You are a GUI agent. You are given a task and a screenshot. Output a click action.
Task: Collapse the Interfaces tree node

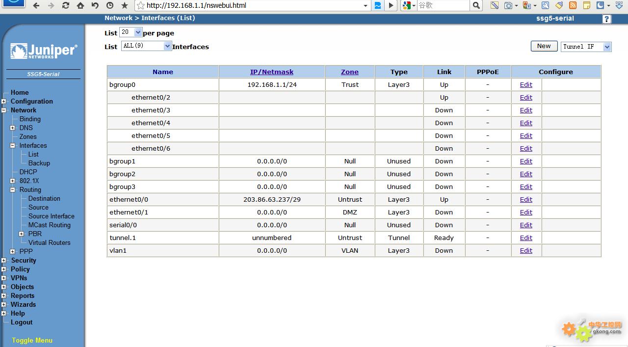click(x=13, y=146)
